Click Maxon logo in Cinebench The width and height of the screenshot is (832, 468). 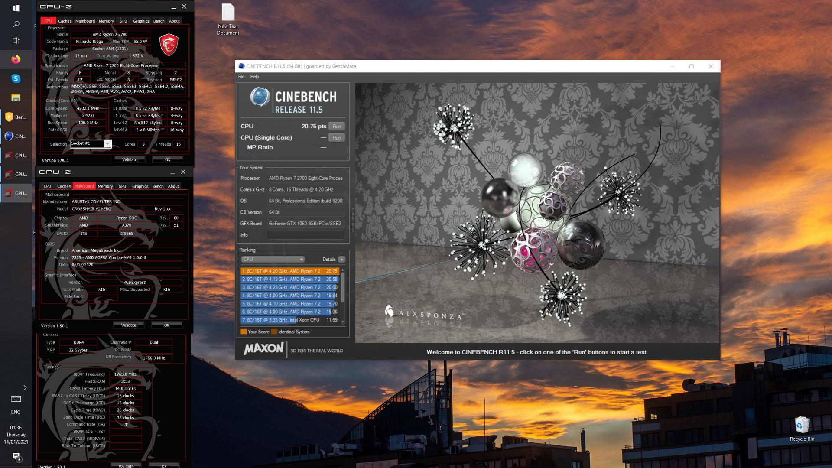263,349
